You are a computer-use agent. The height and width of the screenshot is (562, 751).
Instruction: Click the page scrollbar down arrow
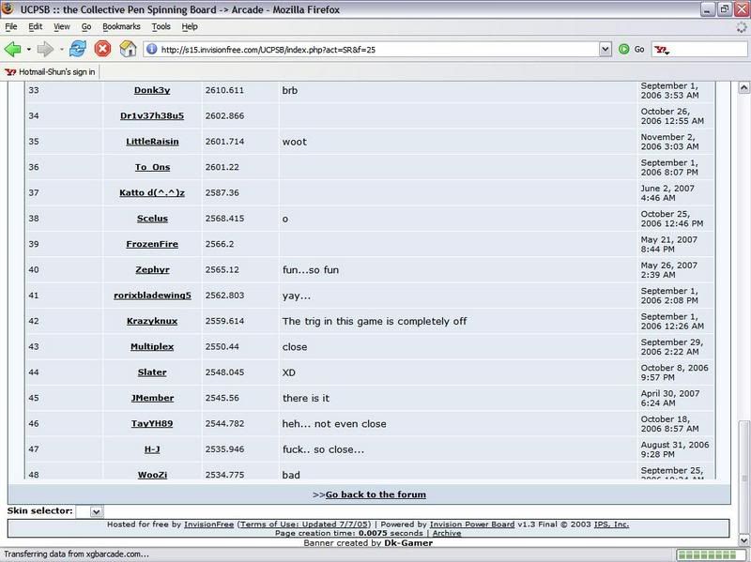[x=743, y=540]
